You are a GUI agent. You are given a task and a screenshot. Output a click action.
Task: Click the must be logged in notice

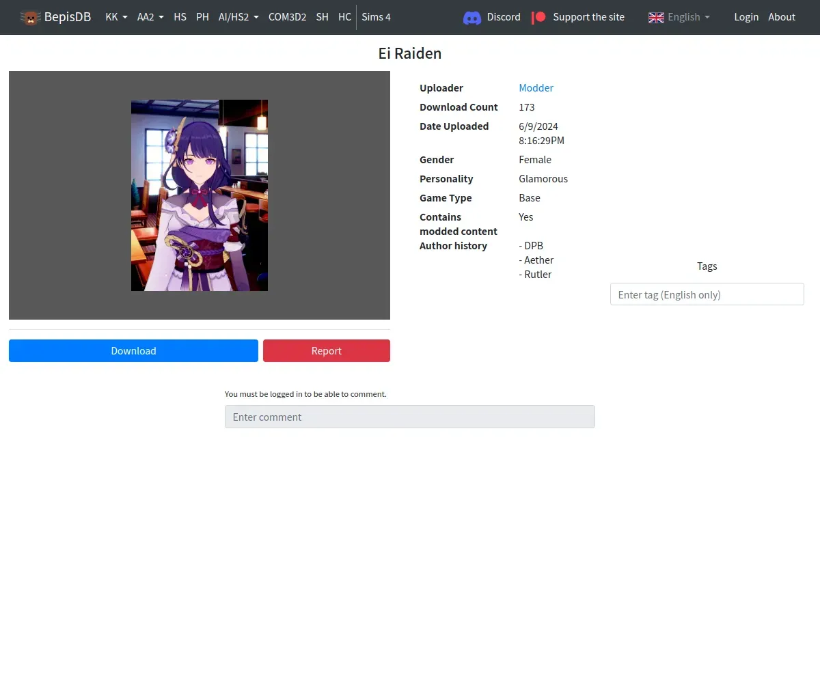[305, 394]
